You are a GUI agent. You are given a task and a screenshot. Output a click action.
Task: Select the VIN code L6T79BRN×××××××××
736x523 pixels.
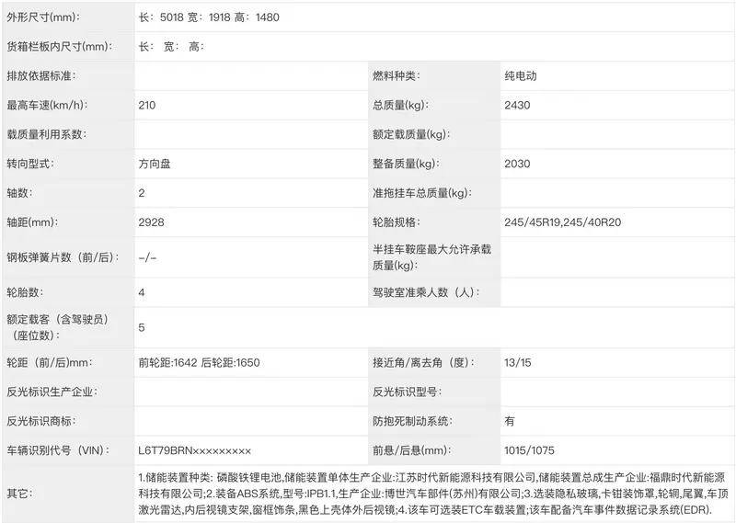(x=194, y=450)
